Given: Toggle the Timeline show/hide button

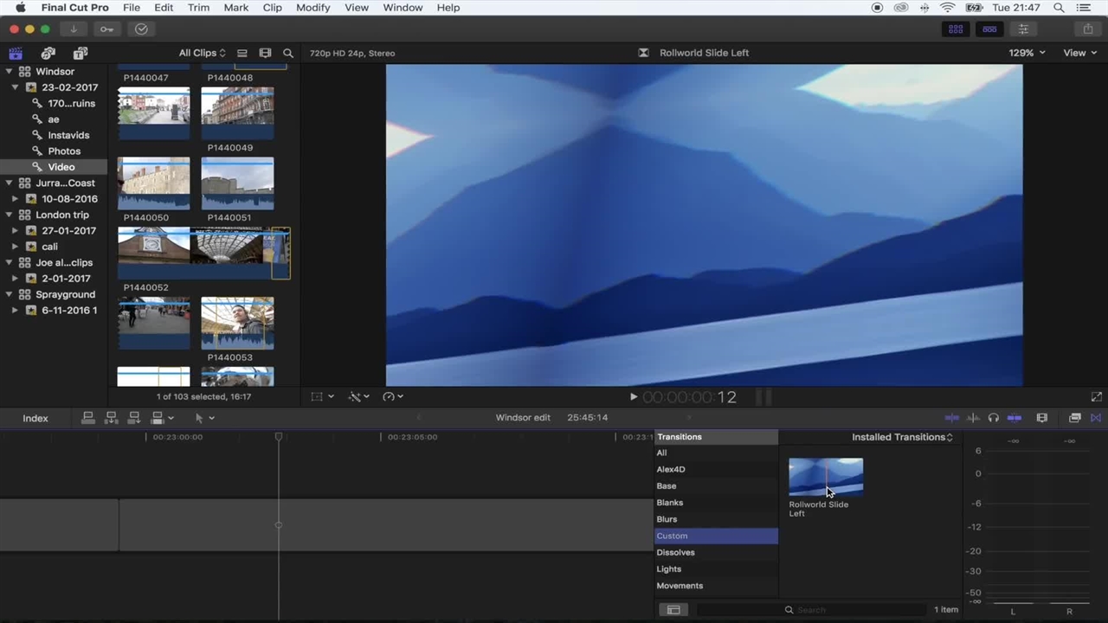Looking at the screenshot, I should pos(989,29).
